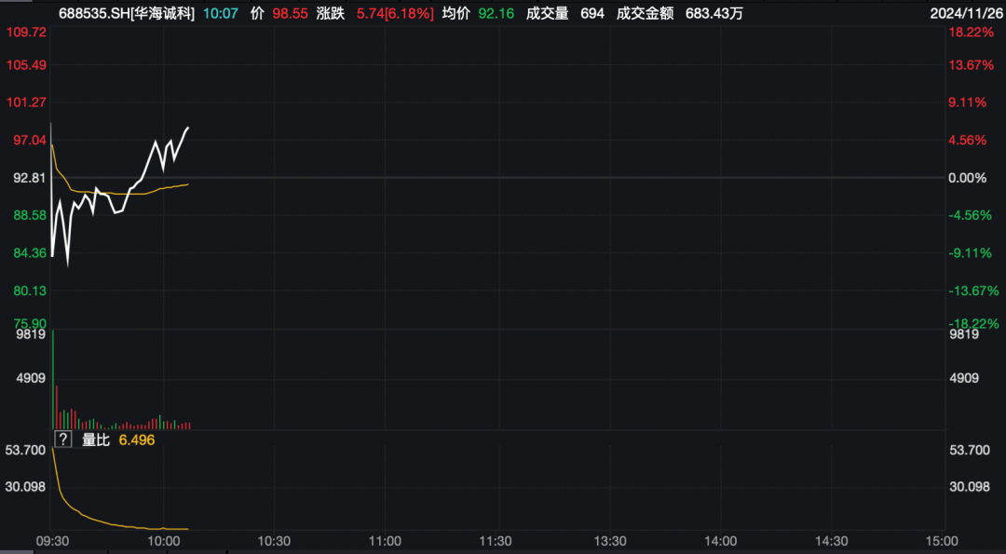Click the red 18.22% axis label

pos(971,32)
